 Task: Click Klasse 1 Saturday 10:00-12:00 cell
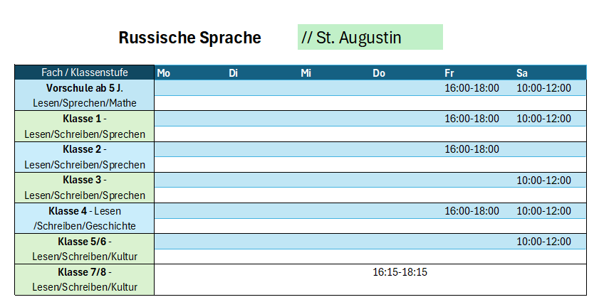(543, 119)
